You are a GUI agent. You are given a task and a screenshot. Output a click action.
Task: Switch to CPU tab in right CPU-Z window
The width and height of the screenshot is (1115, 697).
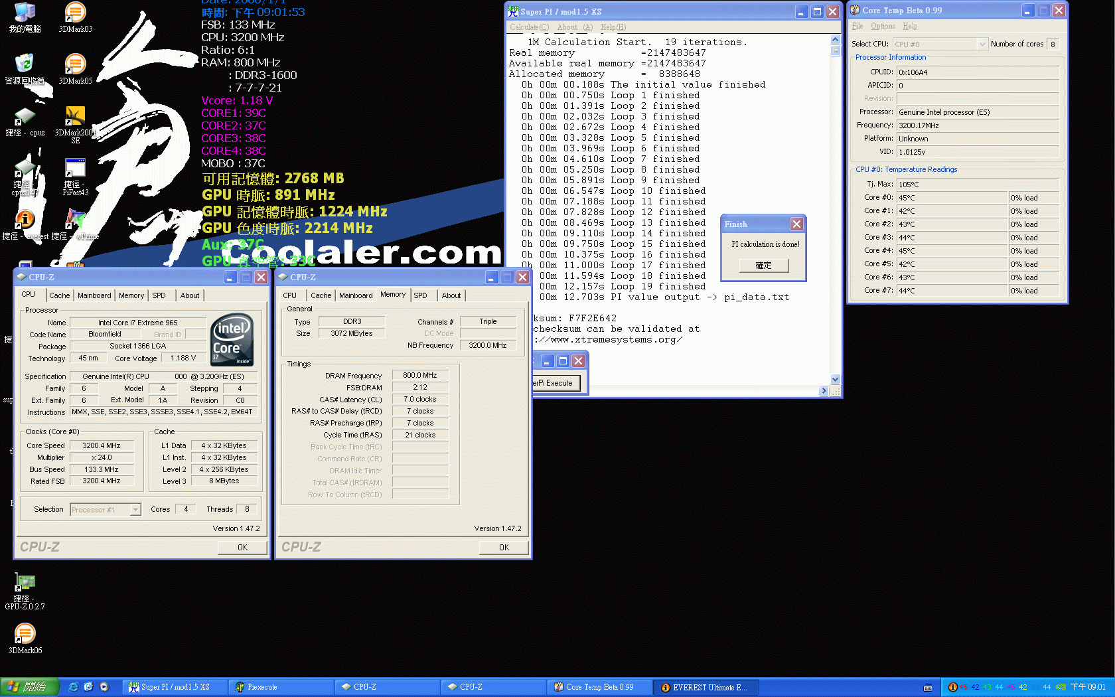tap(290, 295)
